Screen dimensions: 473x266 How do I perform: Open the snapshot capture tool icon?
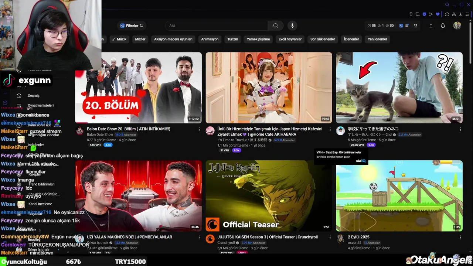point(418,14)
